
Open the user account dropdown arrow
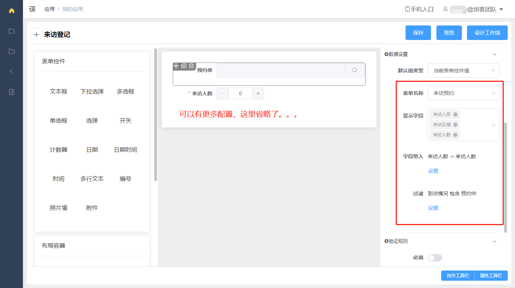click(x=501, y=9)
